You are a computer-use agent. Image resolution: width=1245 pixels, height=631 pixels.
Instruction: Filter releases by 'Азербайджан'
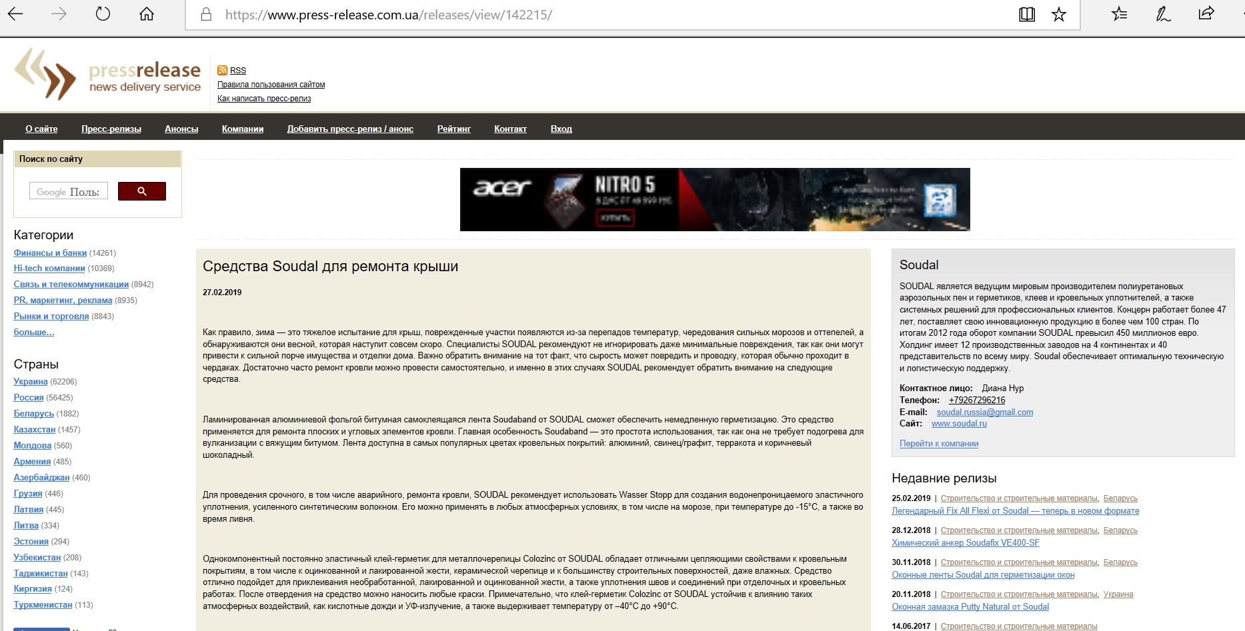click(41, 477)
